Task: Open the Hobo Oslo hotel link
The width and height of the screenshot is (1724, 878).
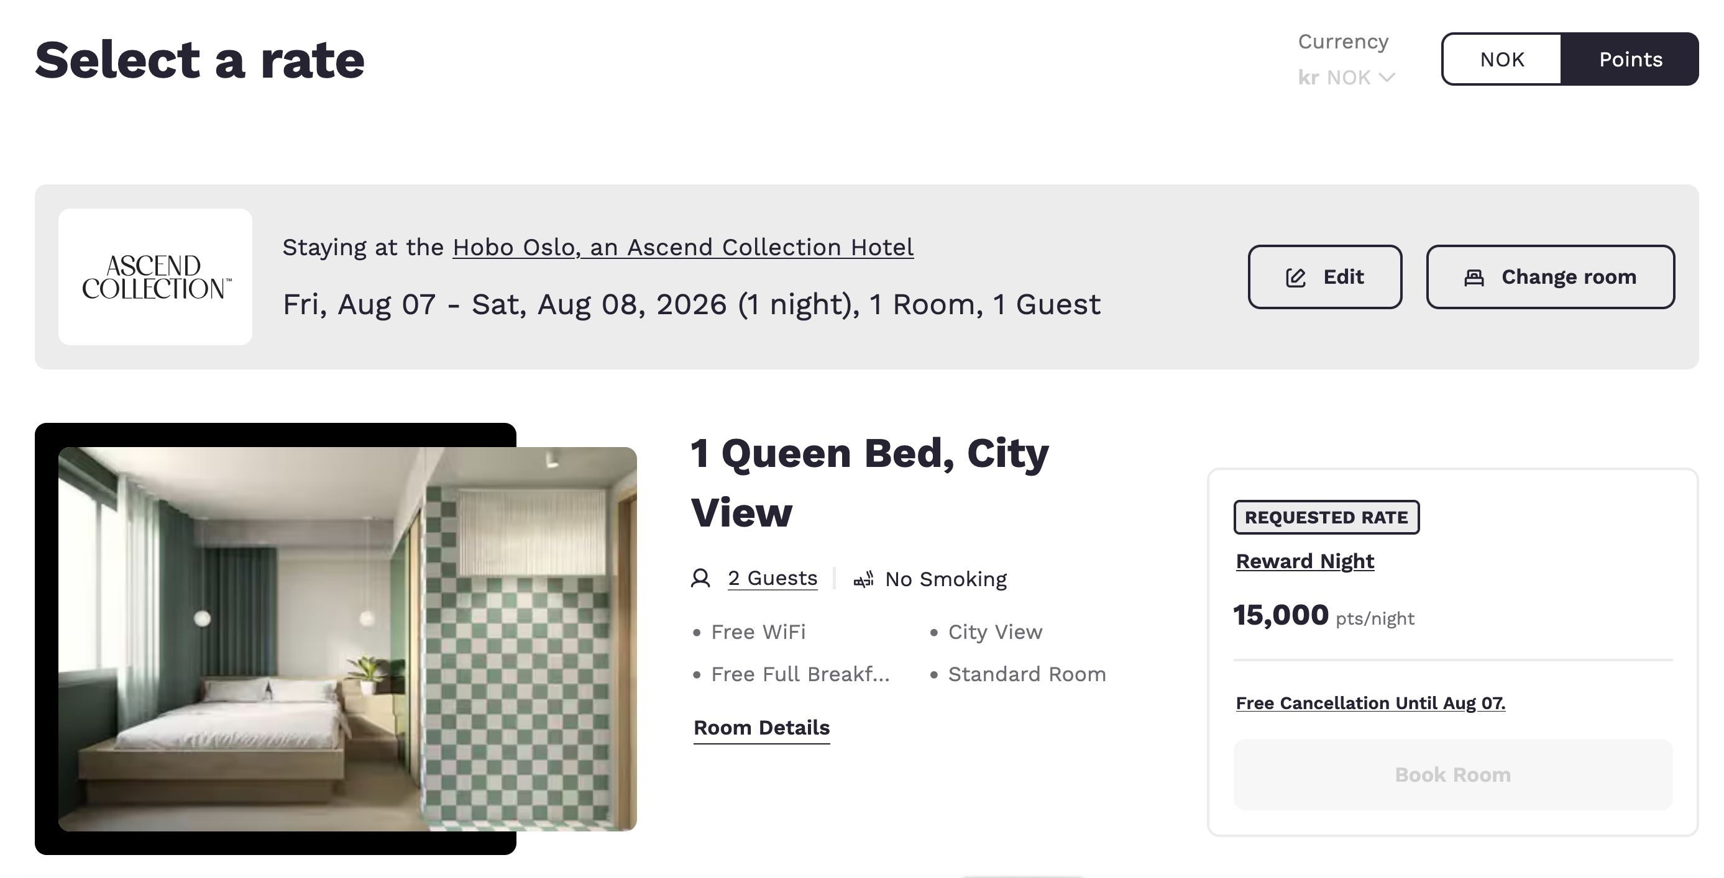Action: pos(682,247)
